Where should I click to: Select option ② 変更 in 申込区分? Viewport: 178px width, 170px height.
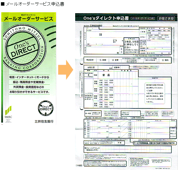(x=115, y=60)
